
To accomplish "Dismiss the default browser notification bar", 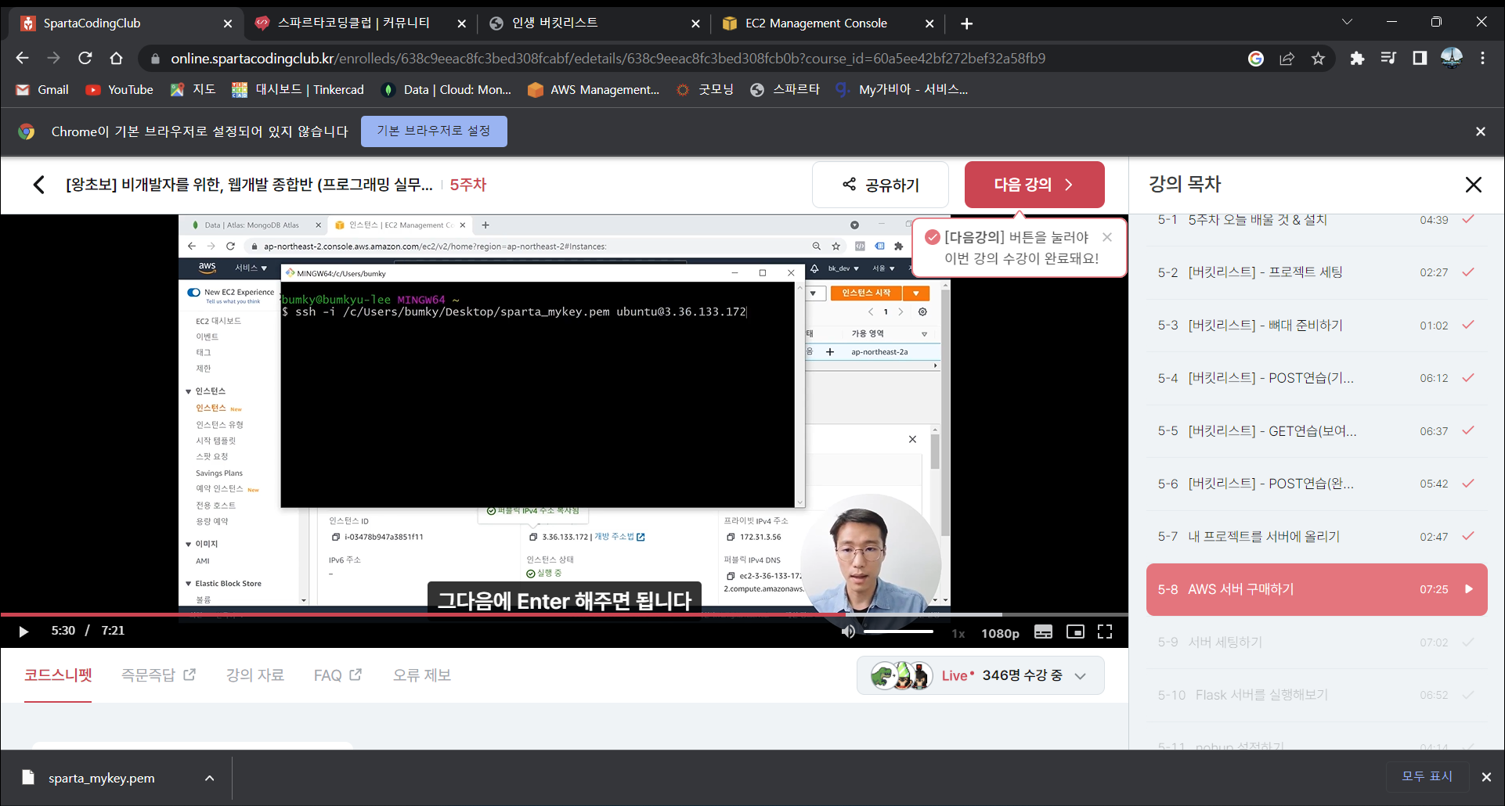I will [1480, 131].
